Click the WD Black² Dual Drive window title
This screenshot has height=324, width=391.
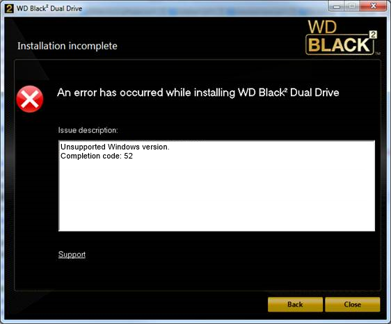click(x=49, y=8)
